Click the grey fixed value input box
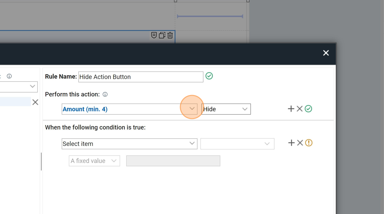Screen dimensions: 384x214 tap(173, 161)
